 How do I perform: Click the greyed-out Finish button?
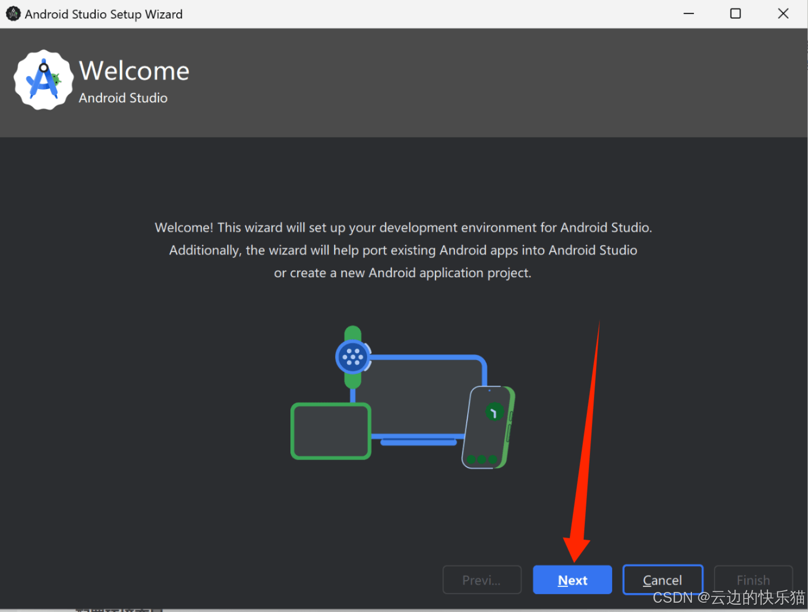753,580
